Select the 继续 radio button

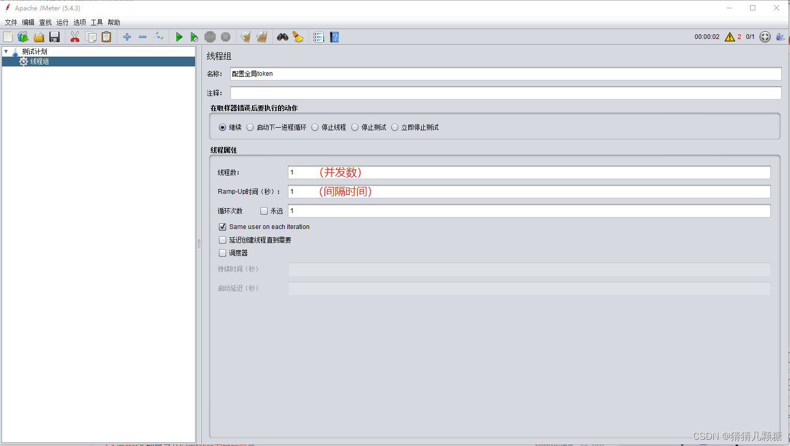click(223, 127)
